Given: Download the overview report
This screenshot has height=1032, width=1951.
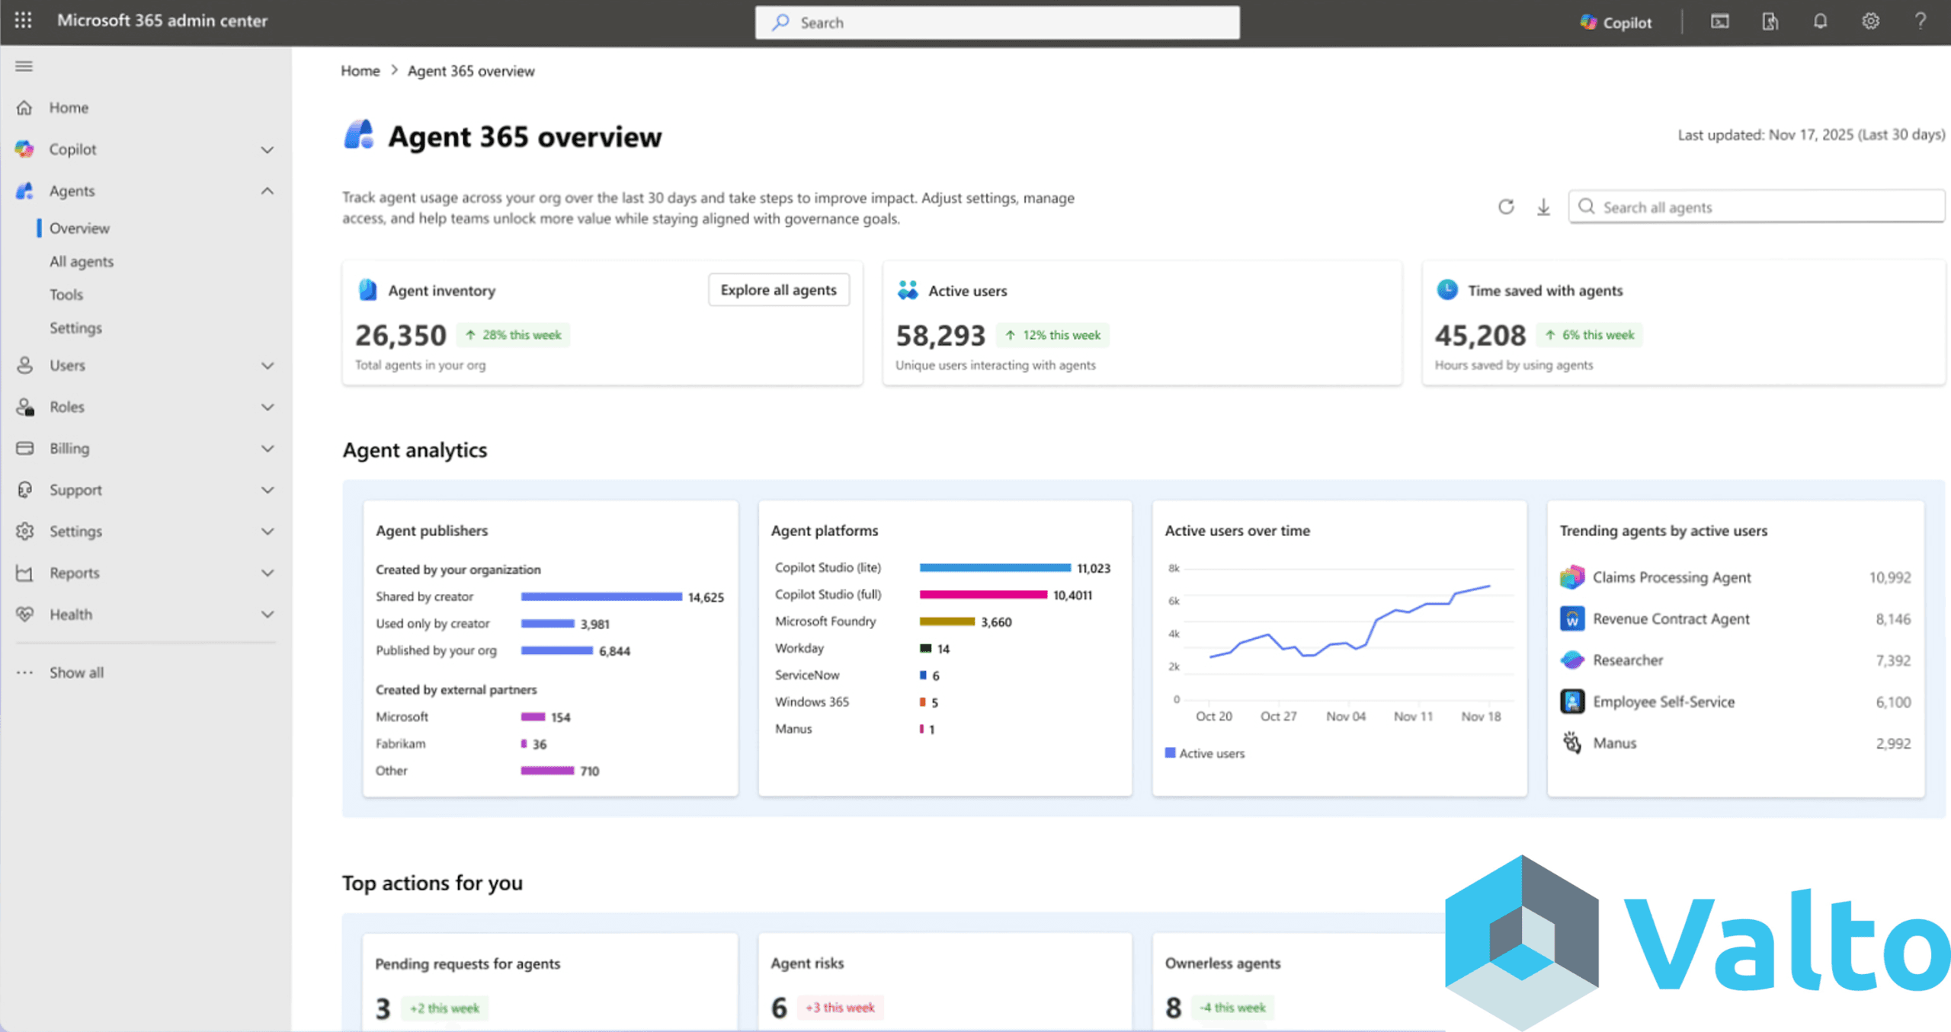Looking at the screenshot, I should click(1543, 207).
